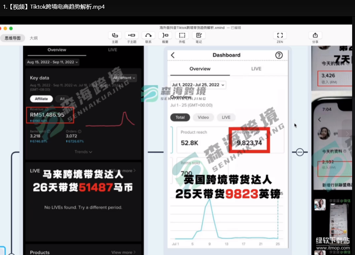Select the Relationship (联系) tool icon
The height and width of the screenshot is (255, 355).
click(148, 35)
